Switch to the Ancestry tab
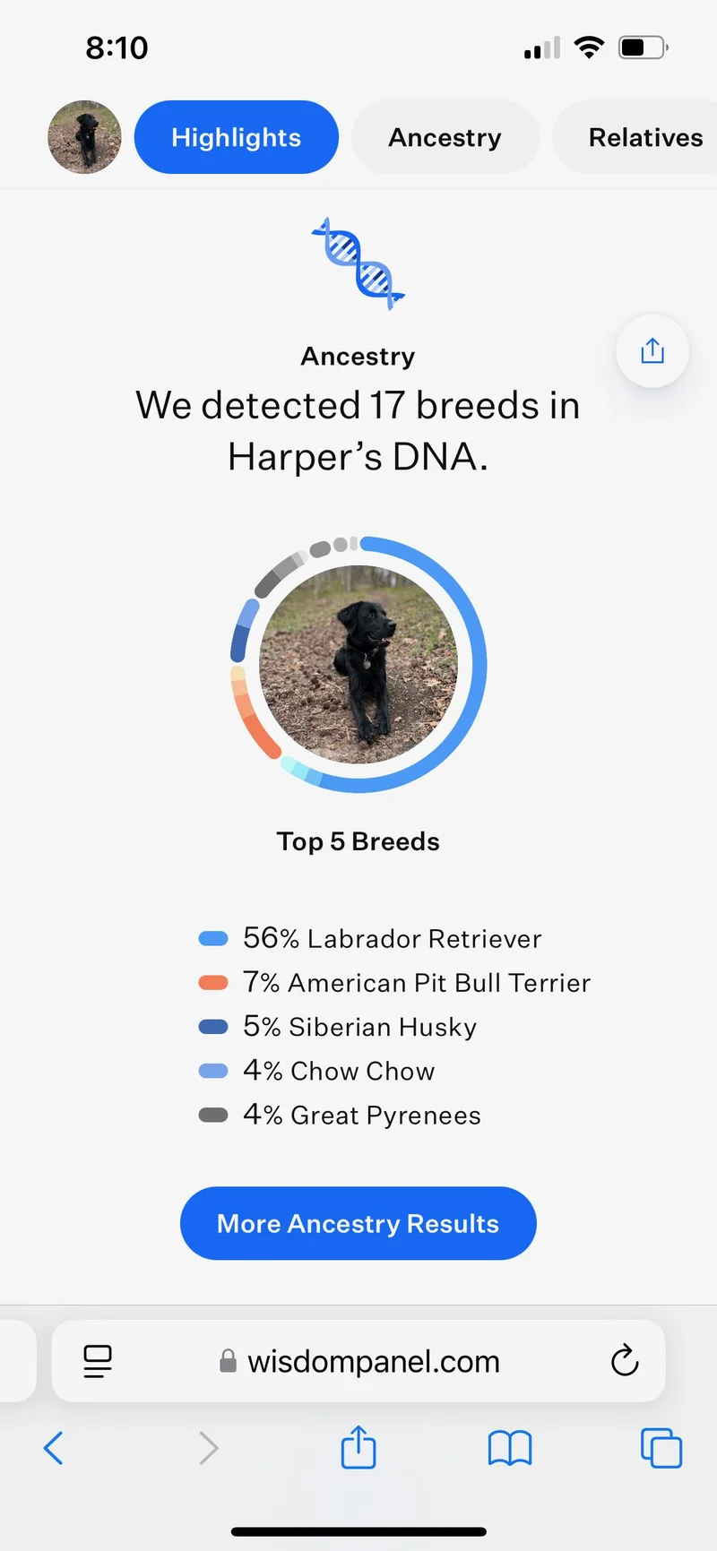The height and width of the screenshot is (1551, 717). tap(445, 137)
